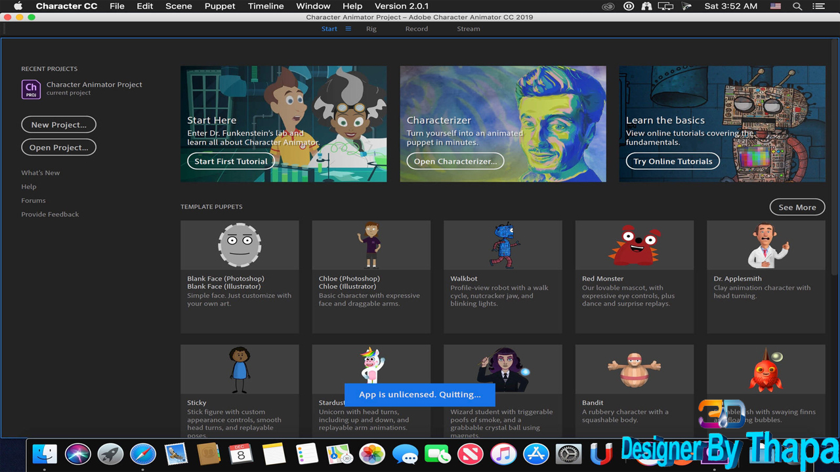
Task: Click Start First Tutorial button
Action: (x=231, y=161)
